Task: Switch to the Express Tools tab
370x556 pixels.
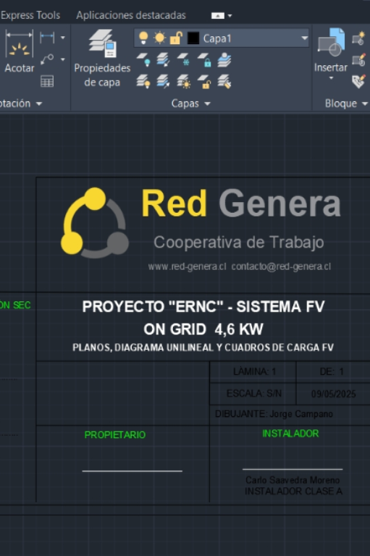Action: [30, 15]
